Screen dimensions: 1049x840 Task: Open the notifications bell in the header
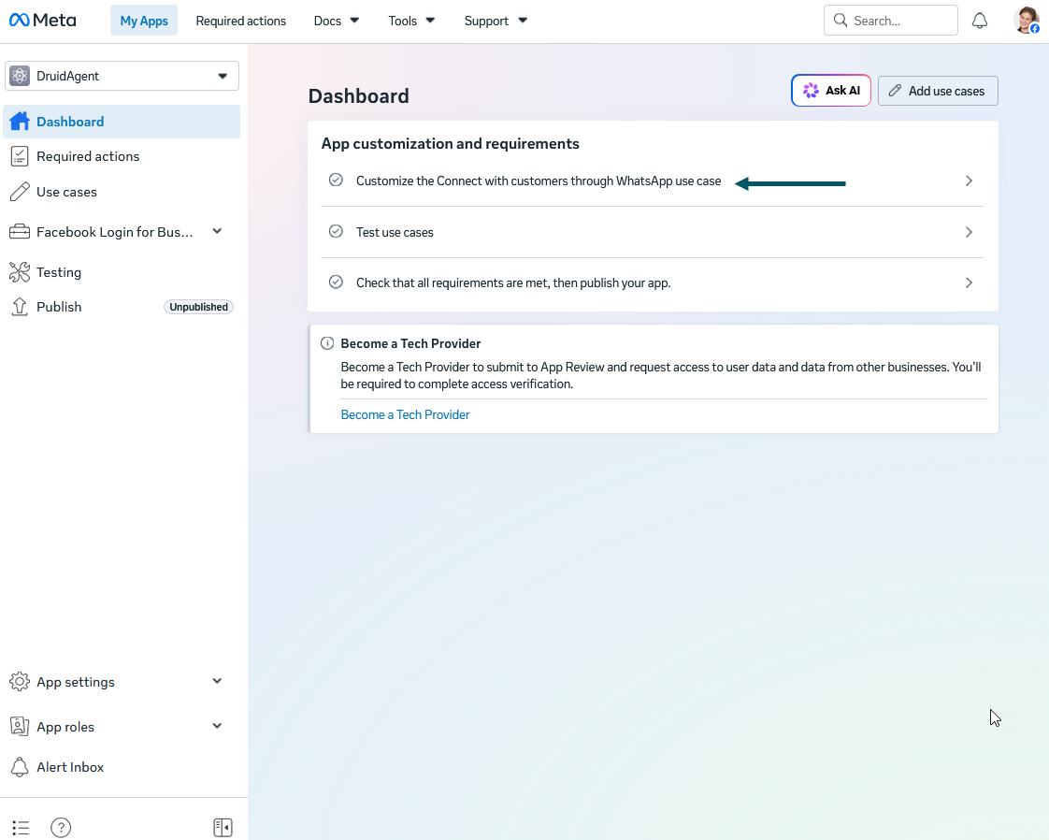[980, 21]
